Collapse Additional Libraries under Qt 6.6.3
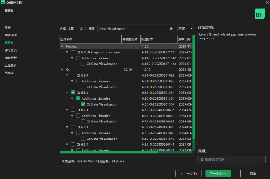The height and width of the screenshot is (179, 270). [x=72, y=133]
